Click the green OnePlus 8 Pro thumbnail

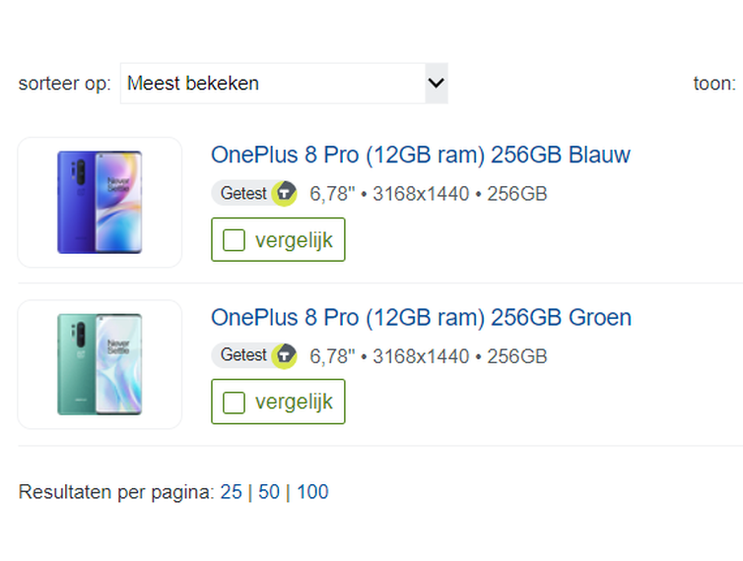[100, 364]
